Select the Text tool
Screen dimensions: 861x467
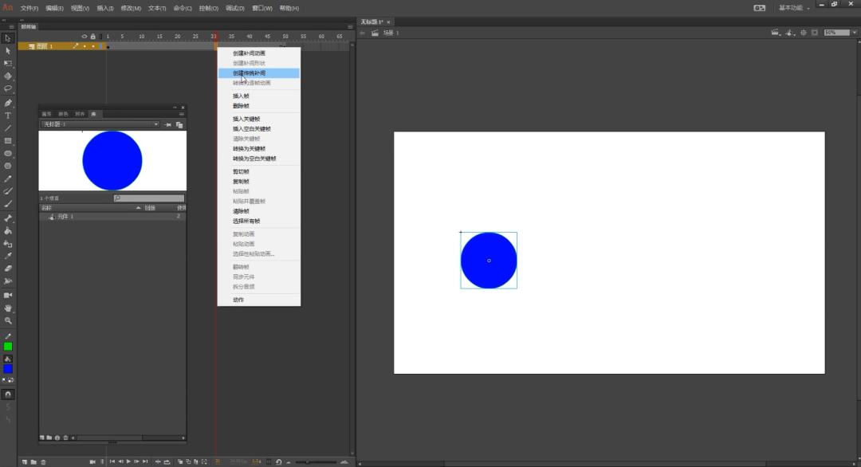(8, 116)
